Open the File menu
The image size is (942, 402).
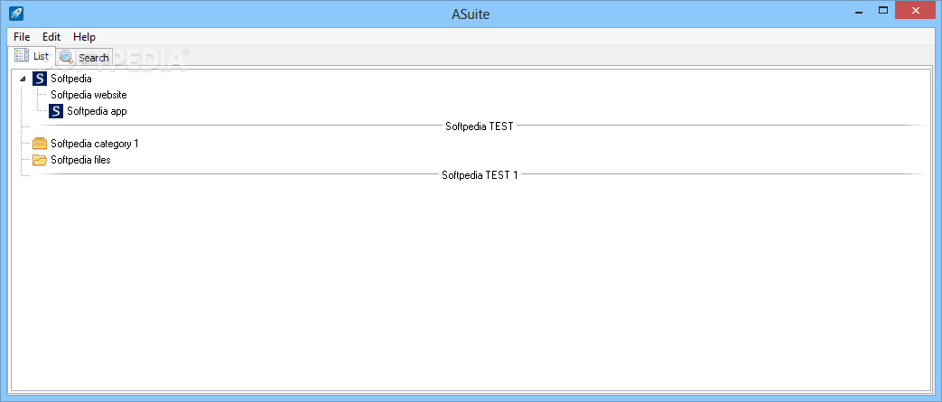tap(22, 37)
